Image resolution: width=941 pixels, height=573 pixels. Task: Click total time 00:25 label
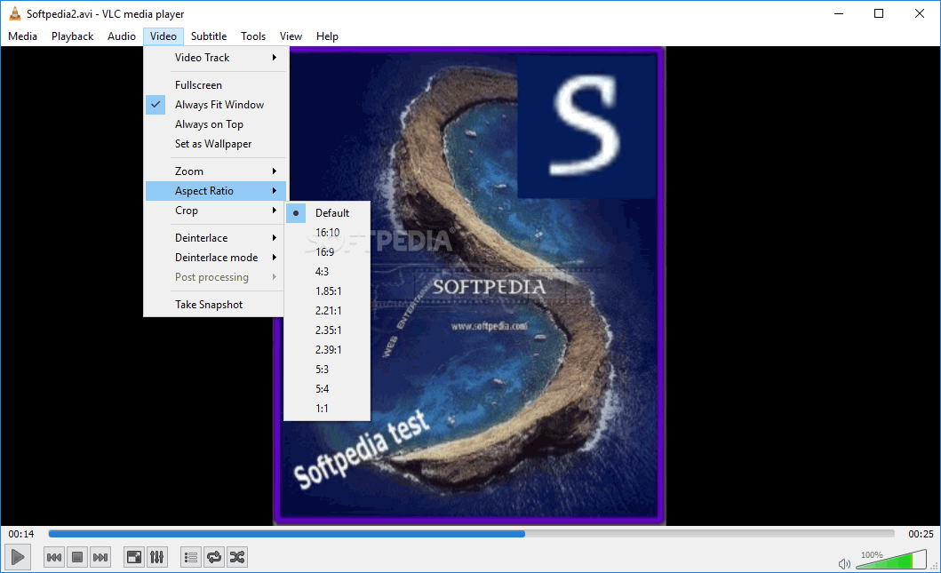point(921,533)
